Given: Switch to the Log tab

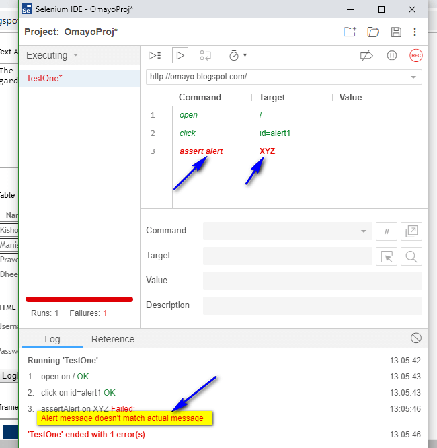Looking at the screenshot, I should [x=52, y=339].
